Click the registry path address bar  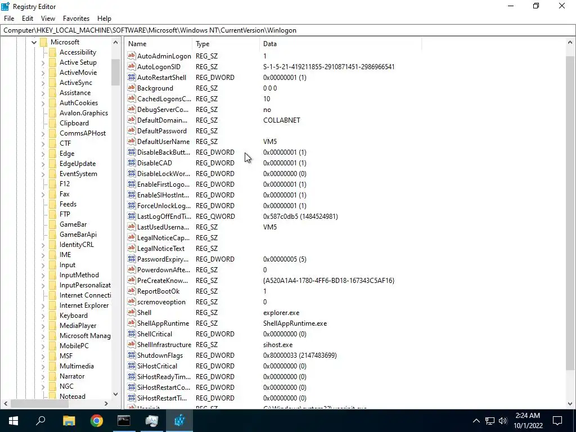pyautogui.click(x=288, y=30)
